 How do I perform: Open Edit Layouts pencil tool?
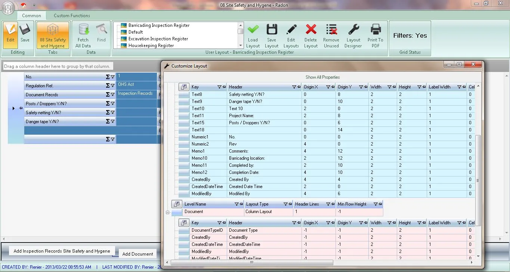[291, 35]
